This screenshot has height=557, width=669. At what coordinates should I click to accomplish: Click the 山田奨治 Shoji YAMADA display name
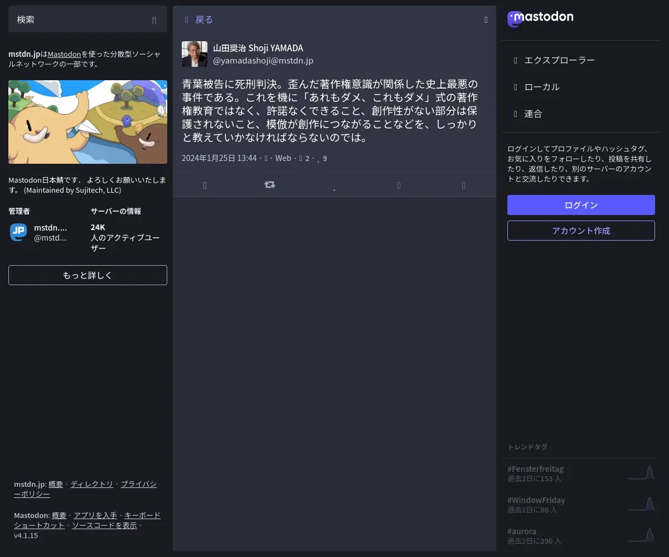pyautogui.click(x=258, y=48)
